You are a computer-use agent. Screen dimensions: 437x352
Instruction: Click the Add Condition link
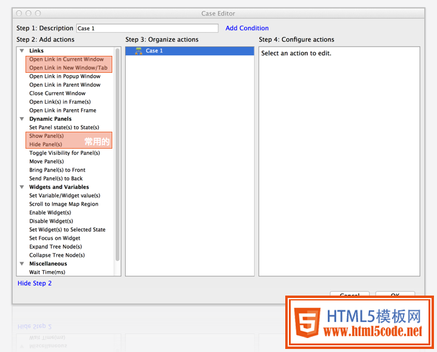click(x=246, y=28)
